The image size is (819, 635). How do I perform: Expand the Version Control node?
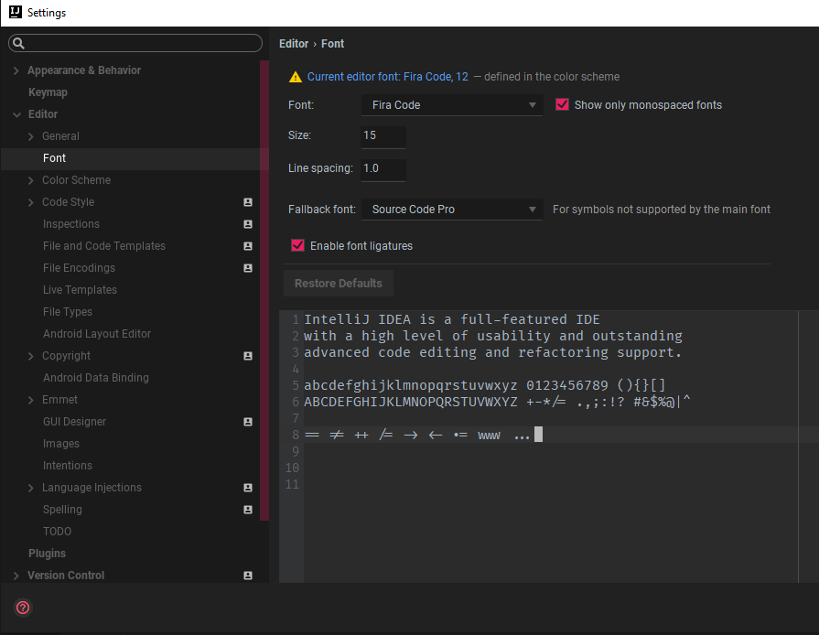16,575
